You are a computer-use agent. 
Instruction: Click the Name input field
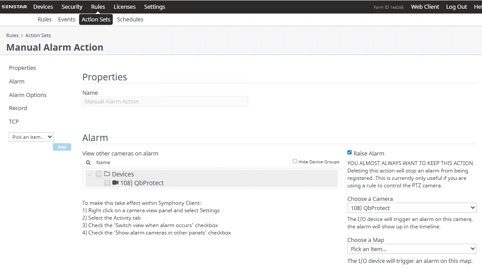point(165,101)
